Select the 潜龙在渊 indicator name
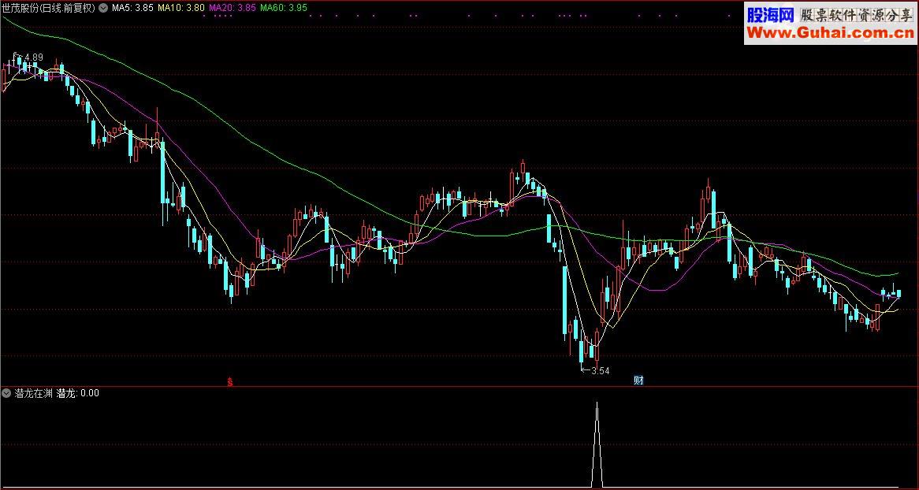The image size is (919, 490). [34, 393]
